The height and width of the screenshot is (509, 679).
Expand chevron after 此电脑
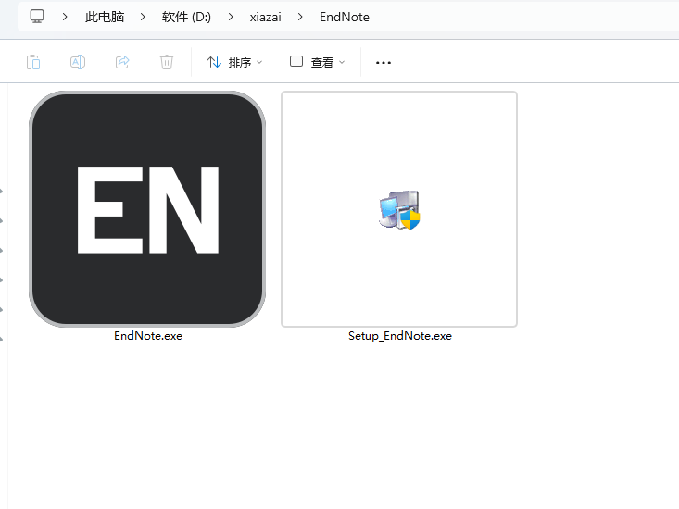coord(143,17)
